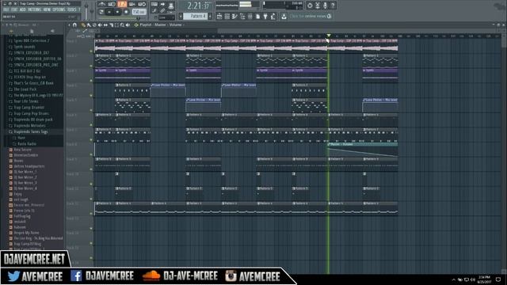
Task: Click the undo history clock icon
Action: pyautogui.click(x=310, y=6)
